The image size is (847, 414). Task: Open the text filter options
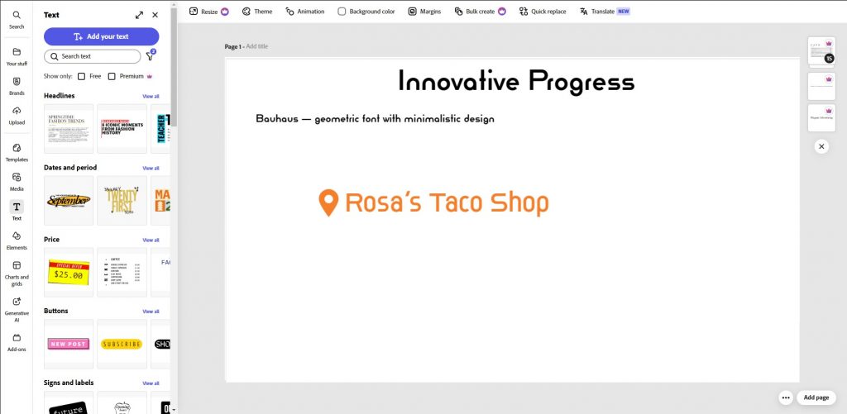coord(151,55)
